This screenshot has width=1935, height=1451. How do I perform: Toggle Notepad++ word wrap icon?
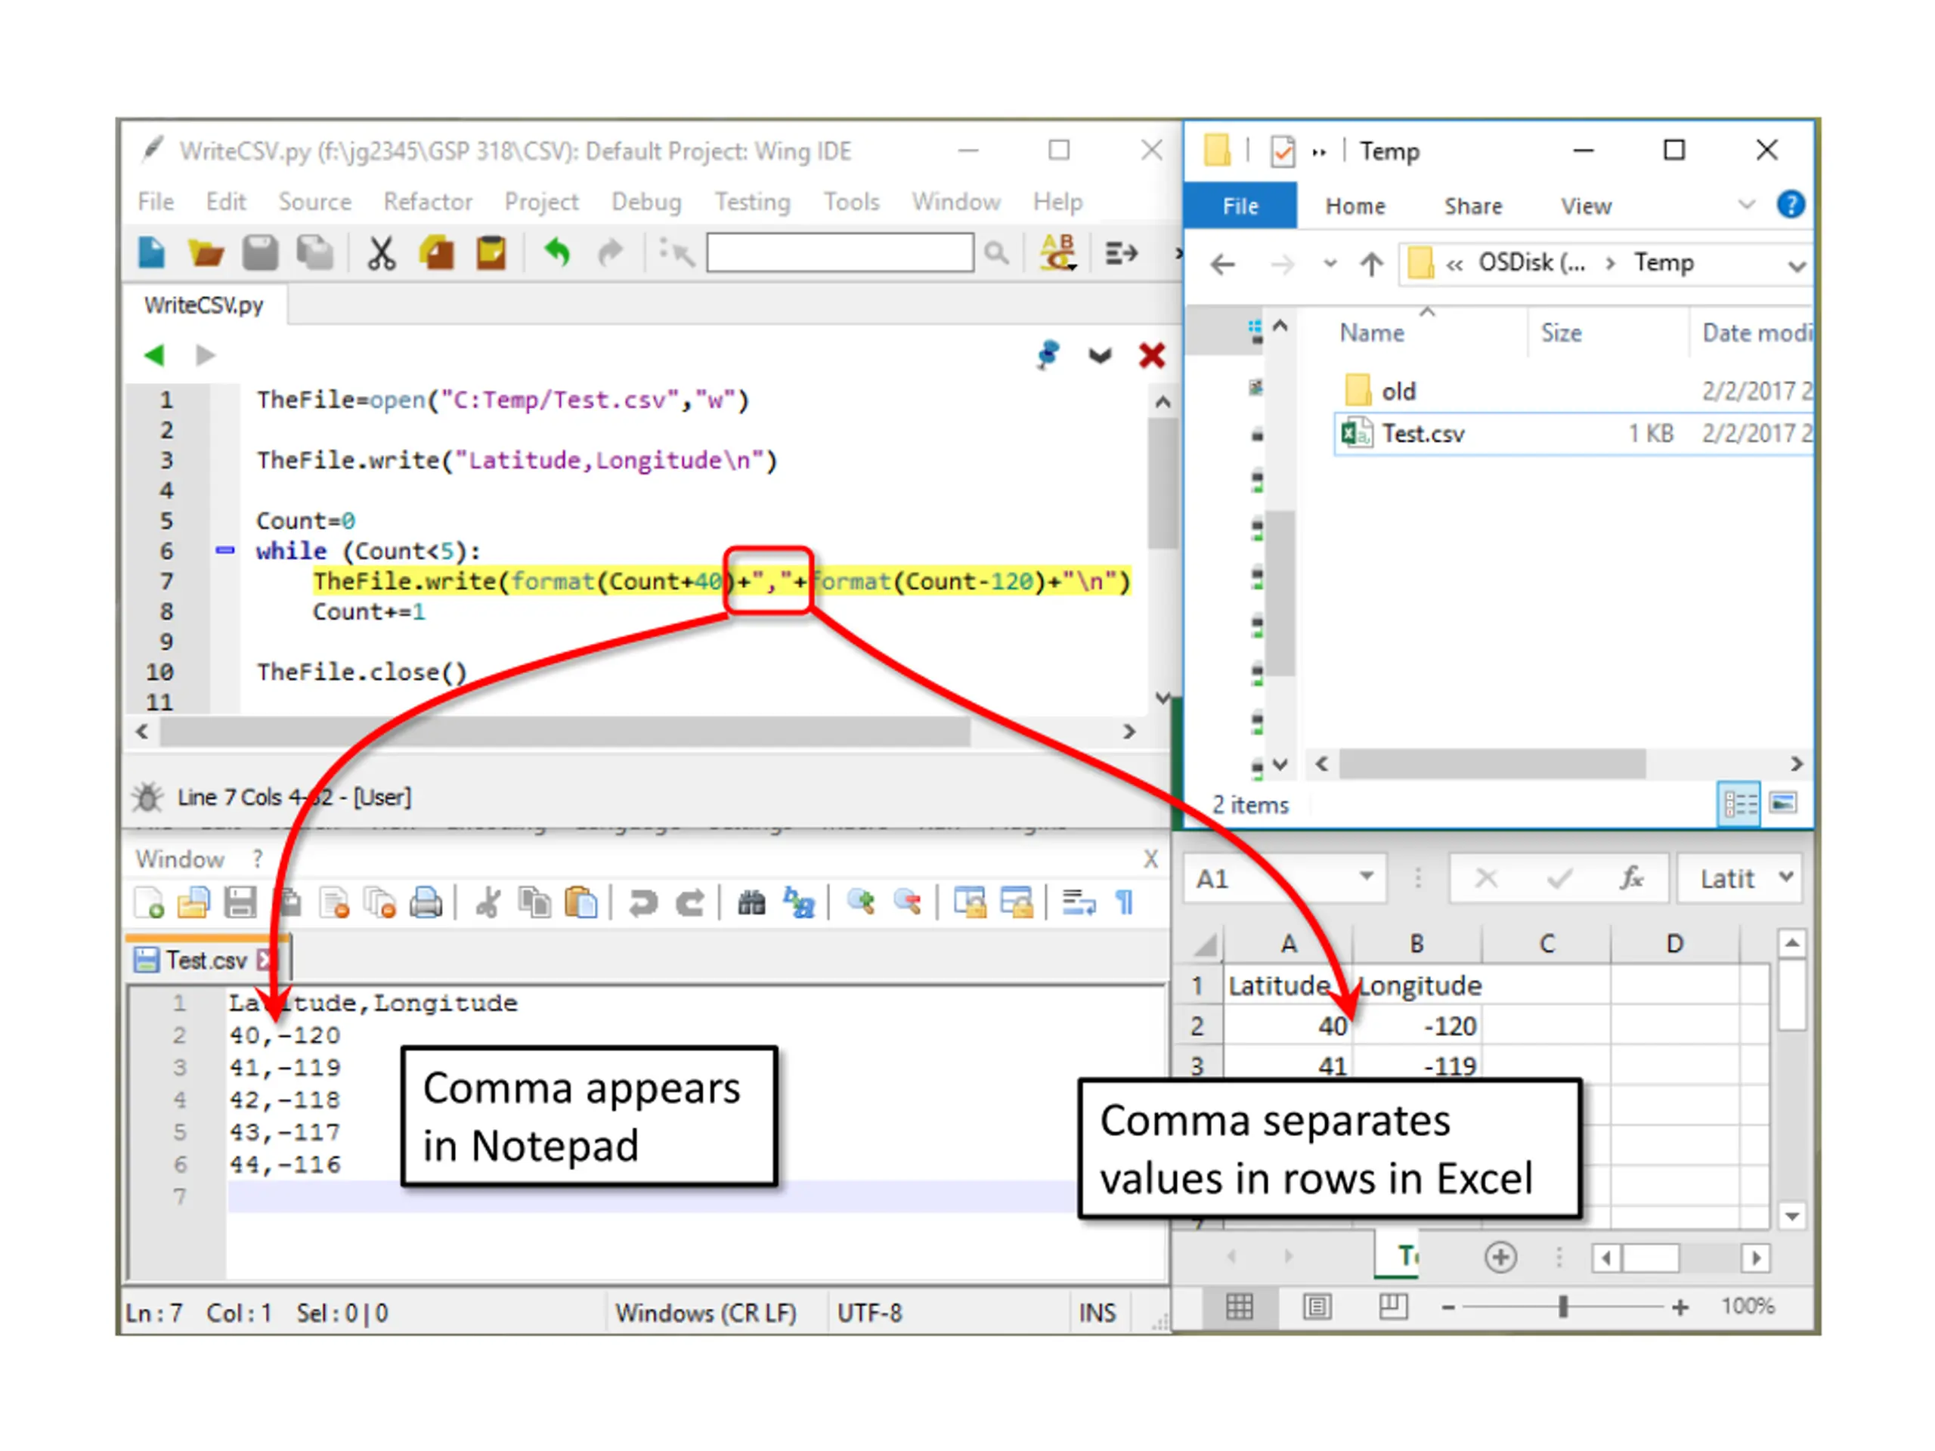1079,902
